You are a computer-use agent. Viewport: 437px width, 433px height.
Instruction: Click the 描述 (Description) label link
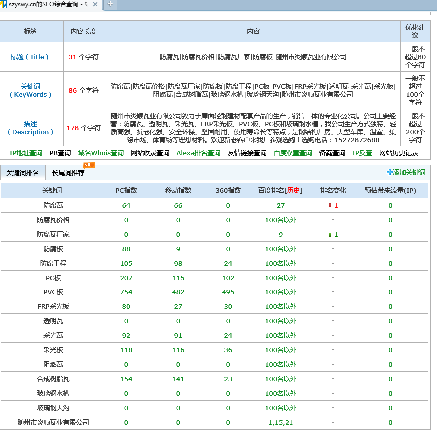click(x=30, y=128)
